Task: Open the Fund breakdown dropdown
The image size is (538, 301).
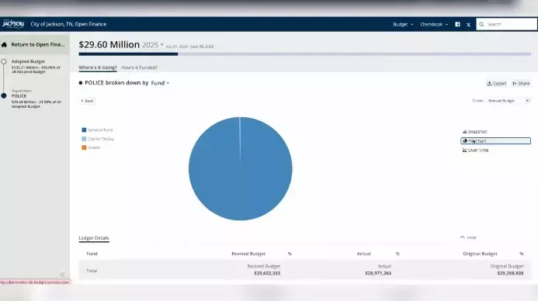Action: (160, 83)
